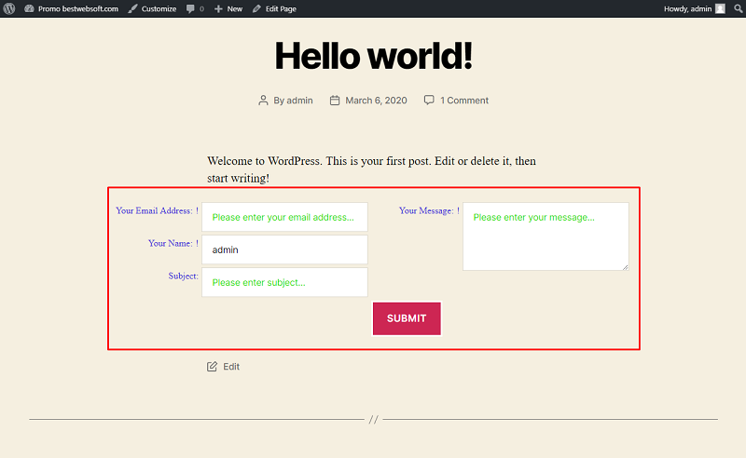Focus the Your Name field containing admin
746x458 pixels.
(x=284, y=249)
